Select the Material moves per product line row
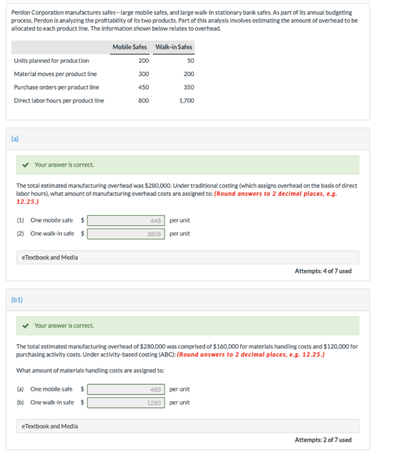Screen dimensions: 399x456 pos(103,74)
